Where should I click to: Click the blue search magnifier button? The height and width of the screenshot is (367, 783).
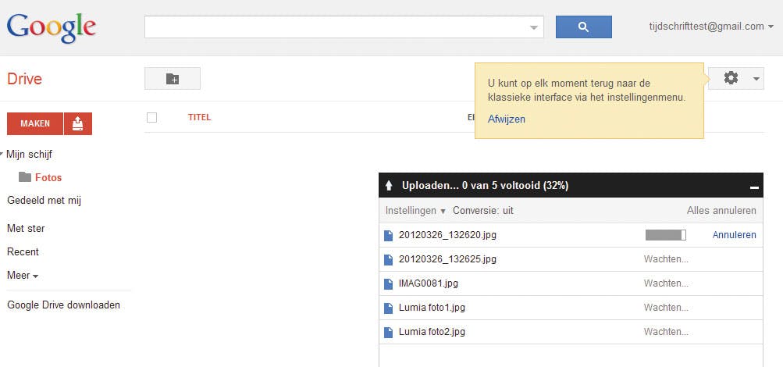(583, 27)
